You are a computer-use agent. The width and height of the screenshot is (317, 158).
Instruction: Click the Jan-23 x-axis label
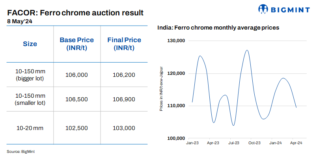[x=192, y=143]
